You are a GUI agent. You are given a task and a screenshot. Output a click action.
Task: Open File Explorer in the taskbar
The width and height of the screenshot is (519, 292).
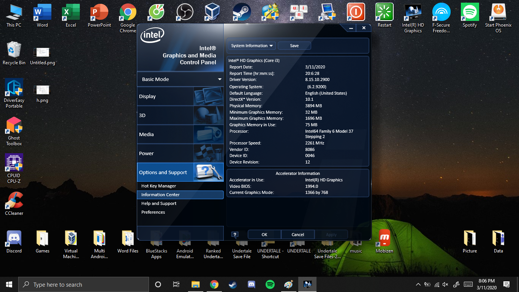click(x=195, y=284)
